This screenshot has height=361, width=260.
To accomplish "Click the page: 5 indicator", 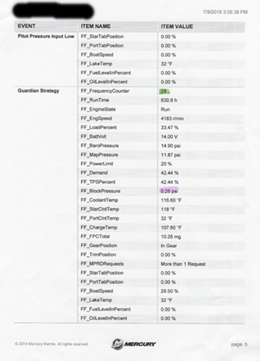I will [239, 344].
